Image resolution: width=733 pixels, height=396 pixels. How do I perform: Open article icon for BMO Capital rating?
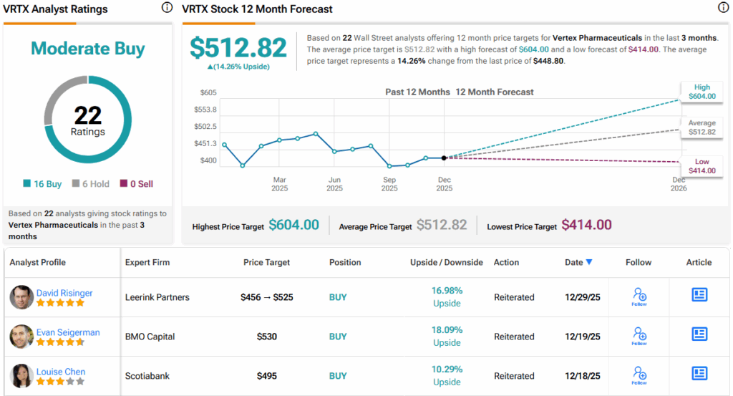[x=699, y=334]
